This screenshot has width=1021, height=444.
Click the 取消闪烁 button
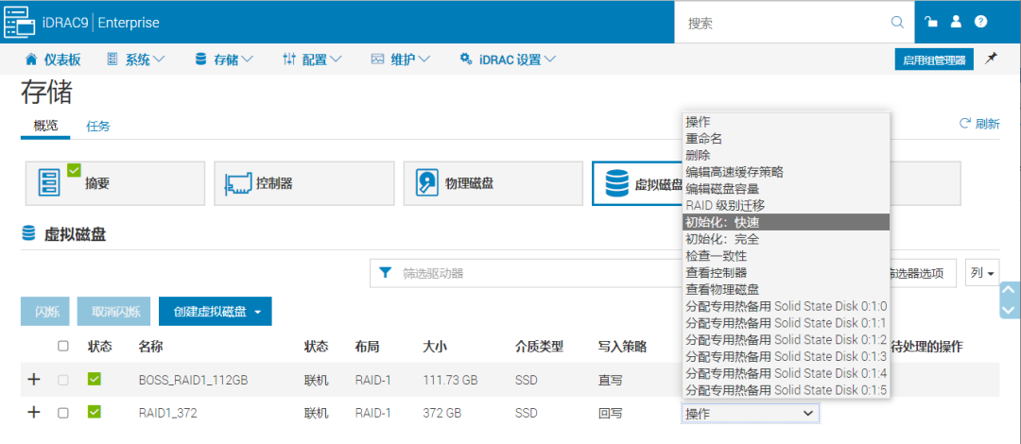click(x=116, y=312)
